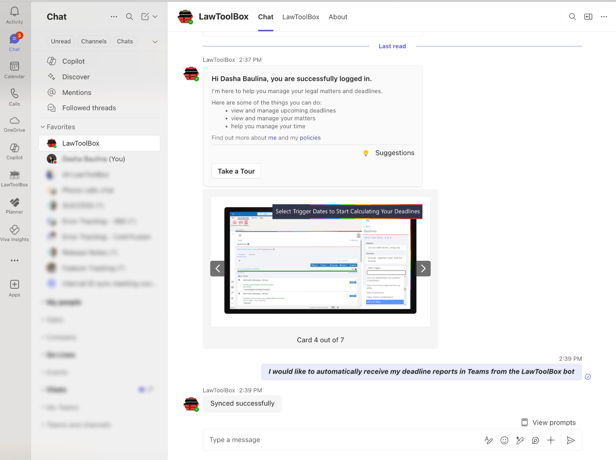Open the 'me' link

(x=273, y=138)
